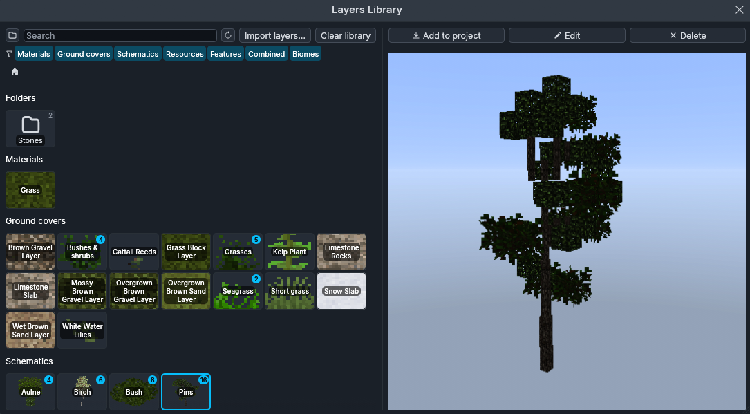Click the 3D tree preview viewport
Image resolution: width=750 pixels, height=414 pixels.
tap(567, 231)
